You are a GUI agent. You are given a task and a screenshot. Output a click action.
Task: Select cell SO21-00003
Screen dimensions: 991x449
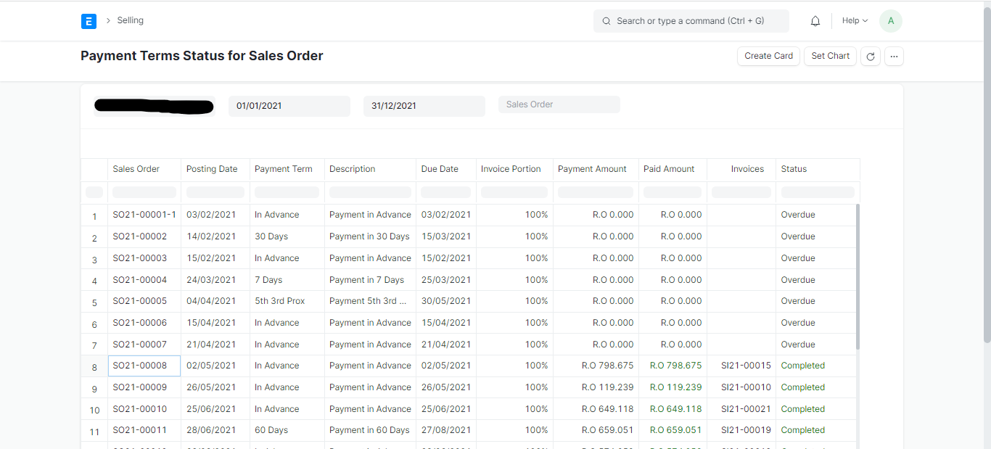pos(144,258)
